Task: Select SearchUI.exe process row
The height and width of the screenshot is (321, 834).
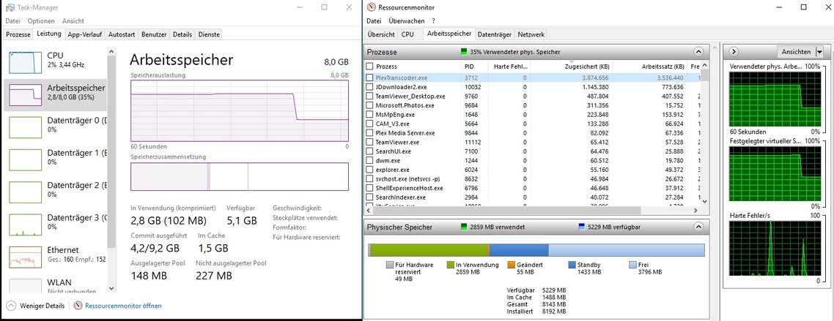Action: (x=532, y=151)
